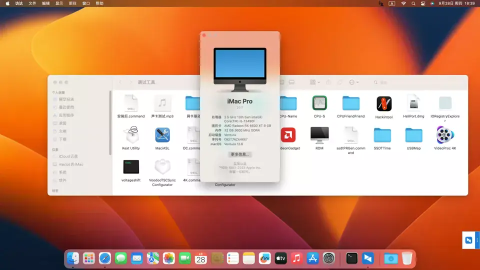Click the iMac Pro computer image

click(239, 70)
